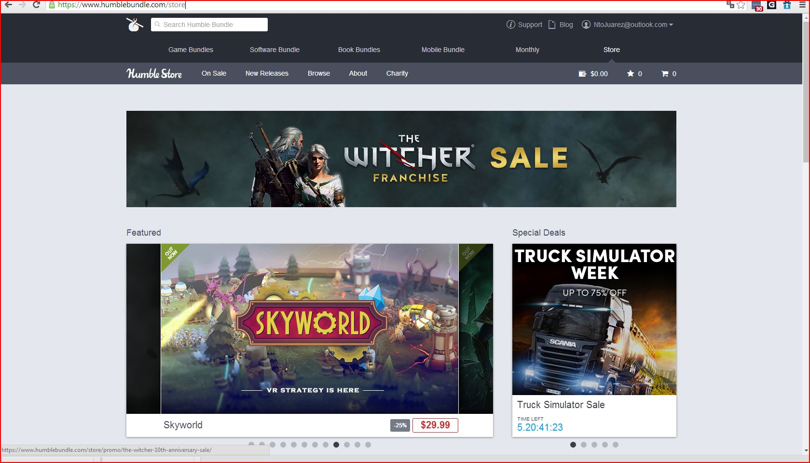This screenshot has height=463, width=810.
Task: Click the -25% discount badge
Action: (x=400, y=425)
